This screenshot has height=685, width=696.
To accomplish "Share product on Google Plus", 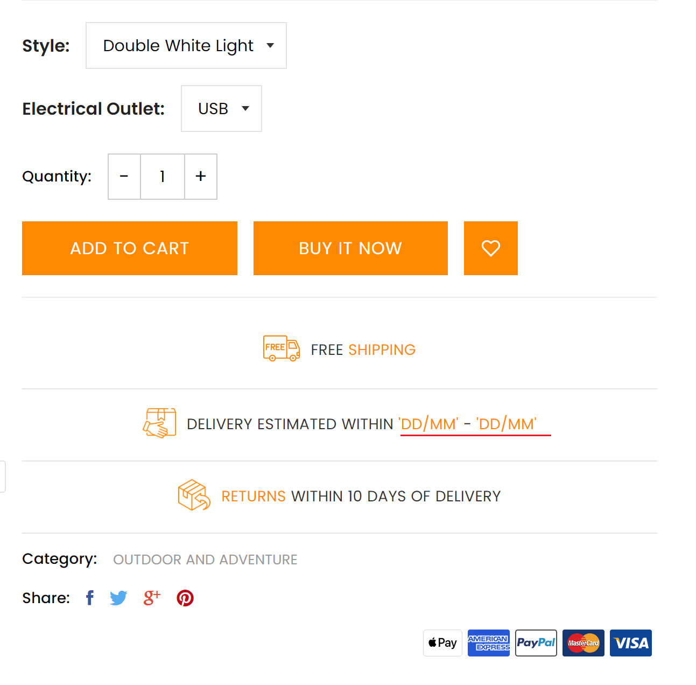I will coord(152,598).
